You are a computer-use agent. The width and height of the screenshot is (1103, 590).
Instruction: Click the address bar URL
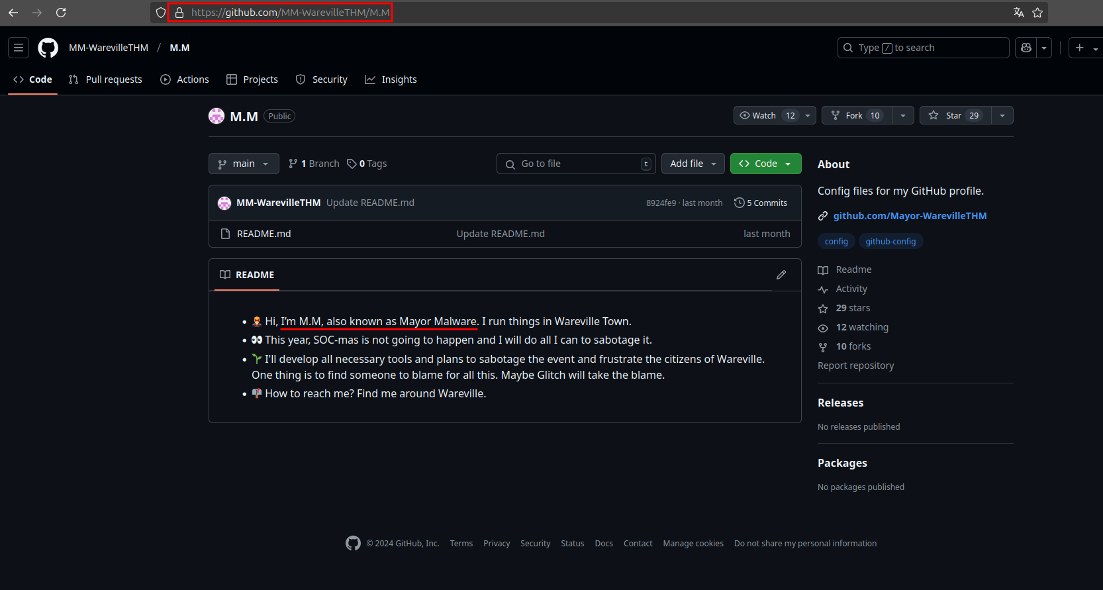[290, 13]
